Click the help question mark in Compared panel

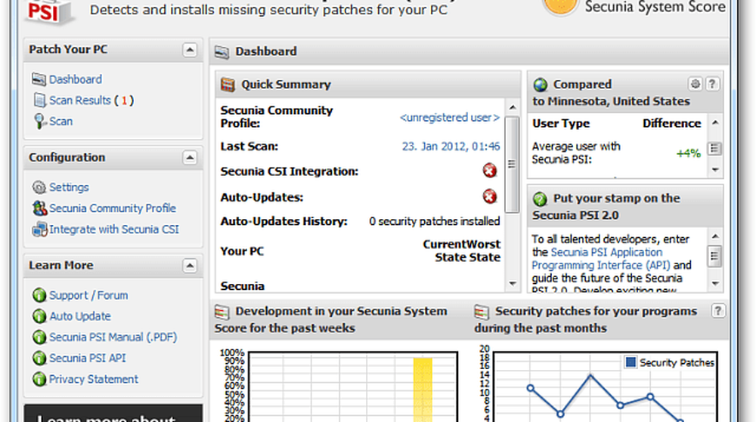click(711, 84)
